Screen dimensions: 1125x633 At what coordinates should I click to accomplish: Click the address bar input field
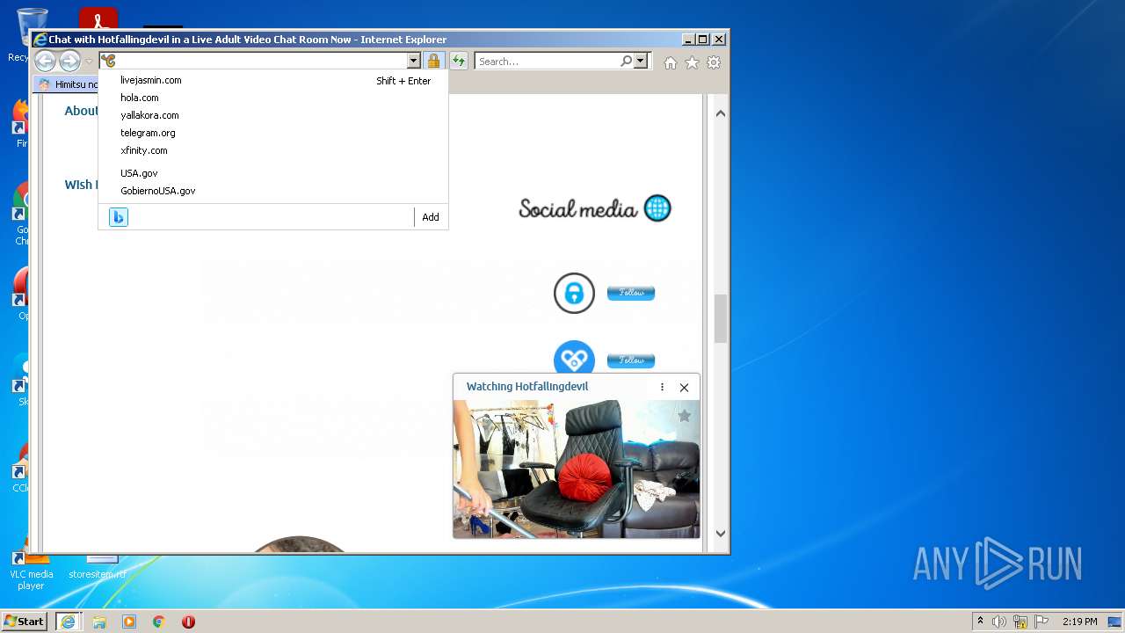click(262, 61)
